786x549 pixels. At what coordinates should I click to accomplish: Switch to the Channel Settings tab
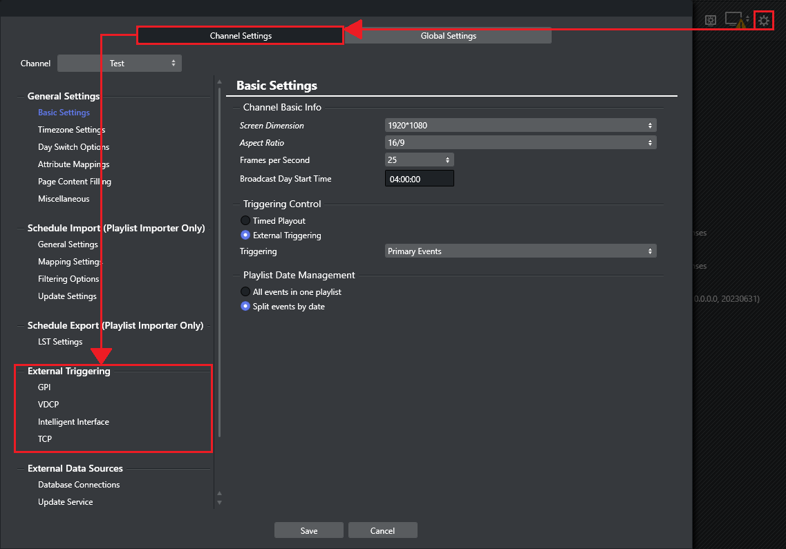[x=241, y=36]
